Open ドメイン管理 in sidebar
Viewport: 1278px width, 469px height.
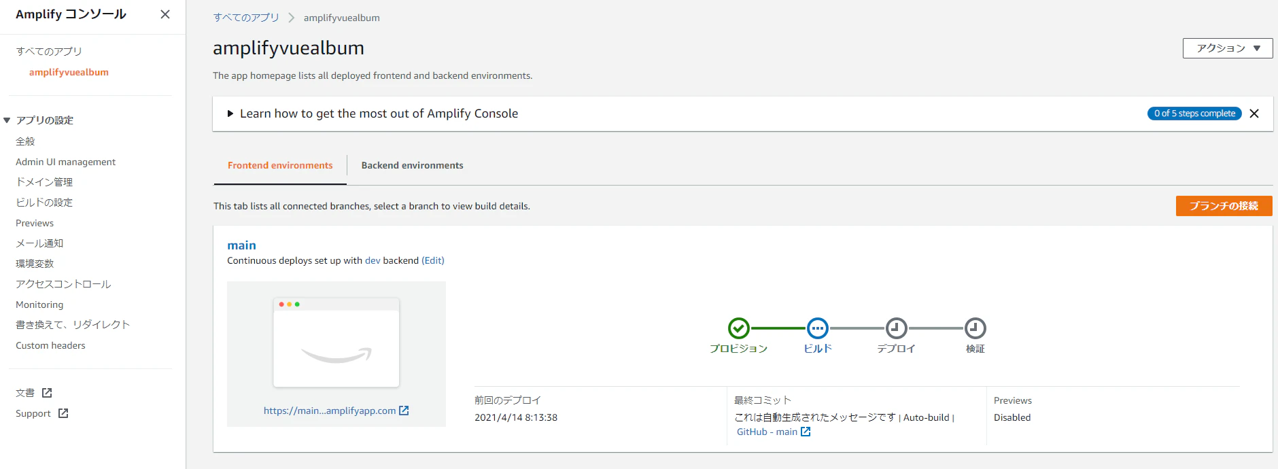coord(44,182)
